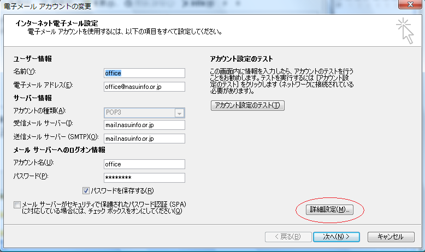The width and height of the screenshot is (425, 252).
Task: Click the 送信メール サーバー (SMTP)(O): label
Action: 56,137
